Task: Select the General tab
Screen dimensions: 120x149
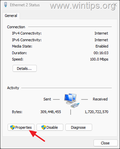Action: click(11, 16)
